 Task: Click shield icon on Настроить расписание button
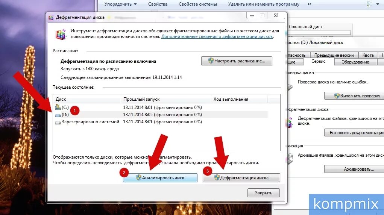click(x=211, y=61)
